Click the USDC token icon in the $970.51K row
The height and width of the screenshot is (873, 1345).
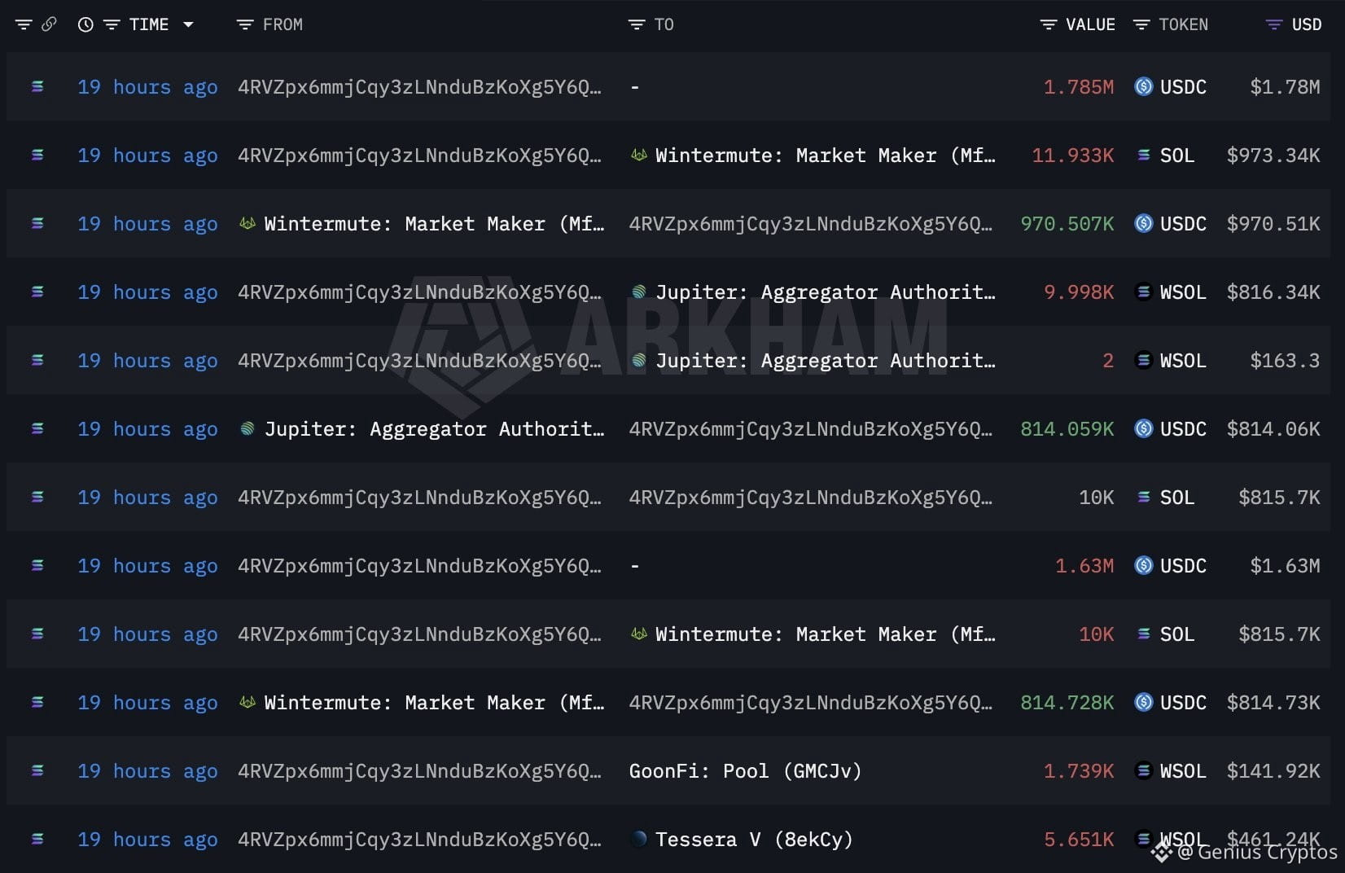click(1144, 223)
